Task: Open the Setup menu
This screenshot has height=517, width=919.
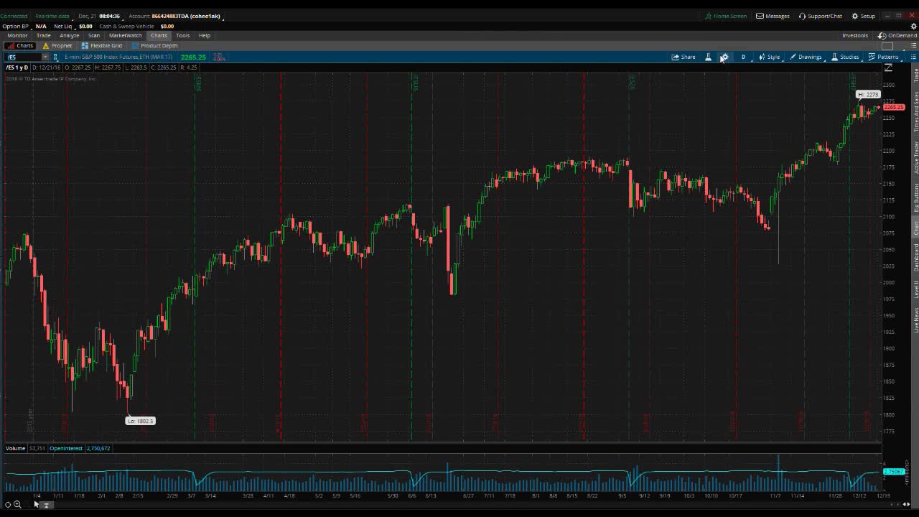Action: (x=864, y=16)
